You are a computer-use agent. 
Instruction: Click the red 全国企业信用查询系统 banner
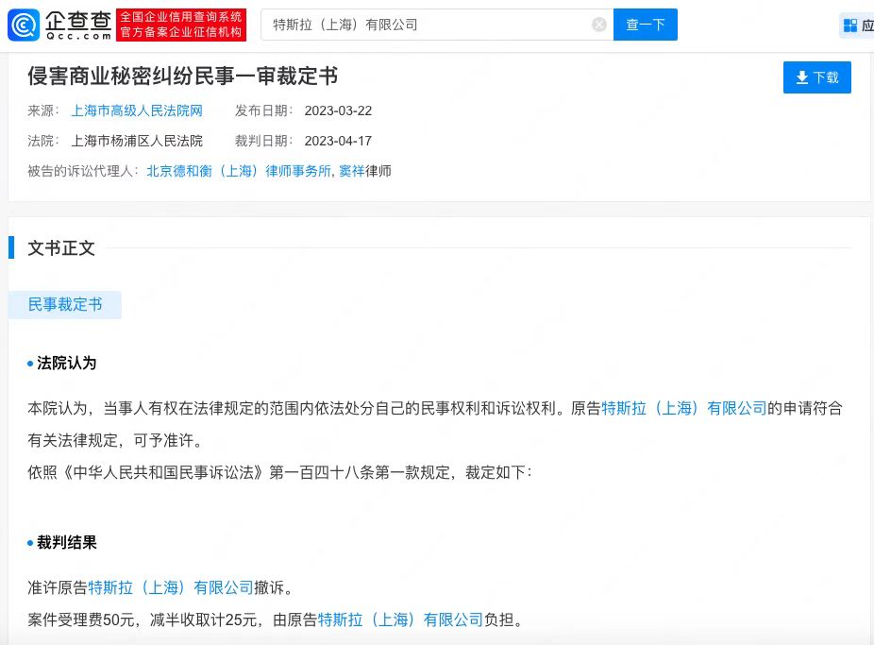coord(181,25)
